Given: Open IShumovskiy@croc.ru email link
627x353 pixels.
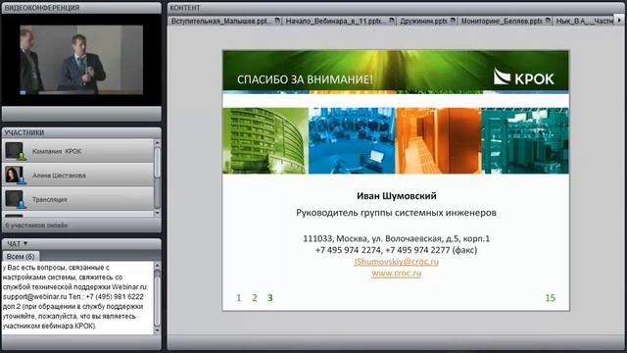Looking at the screenshot, I should [x=396, y=262].
